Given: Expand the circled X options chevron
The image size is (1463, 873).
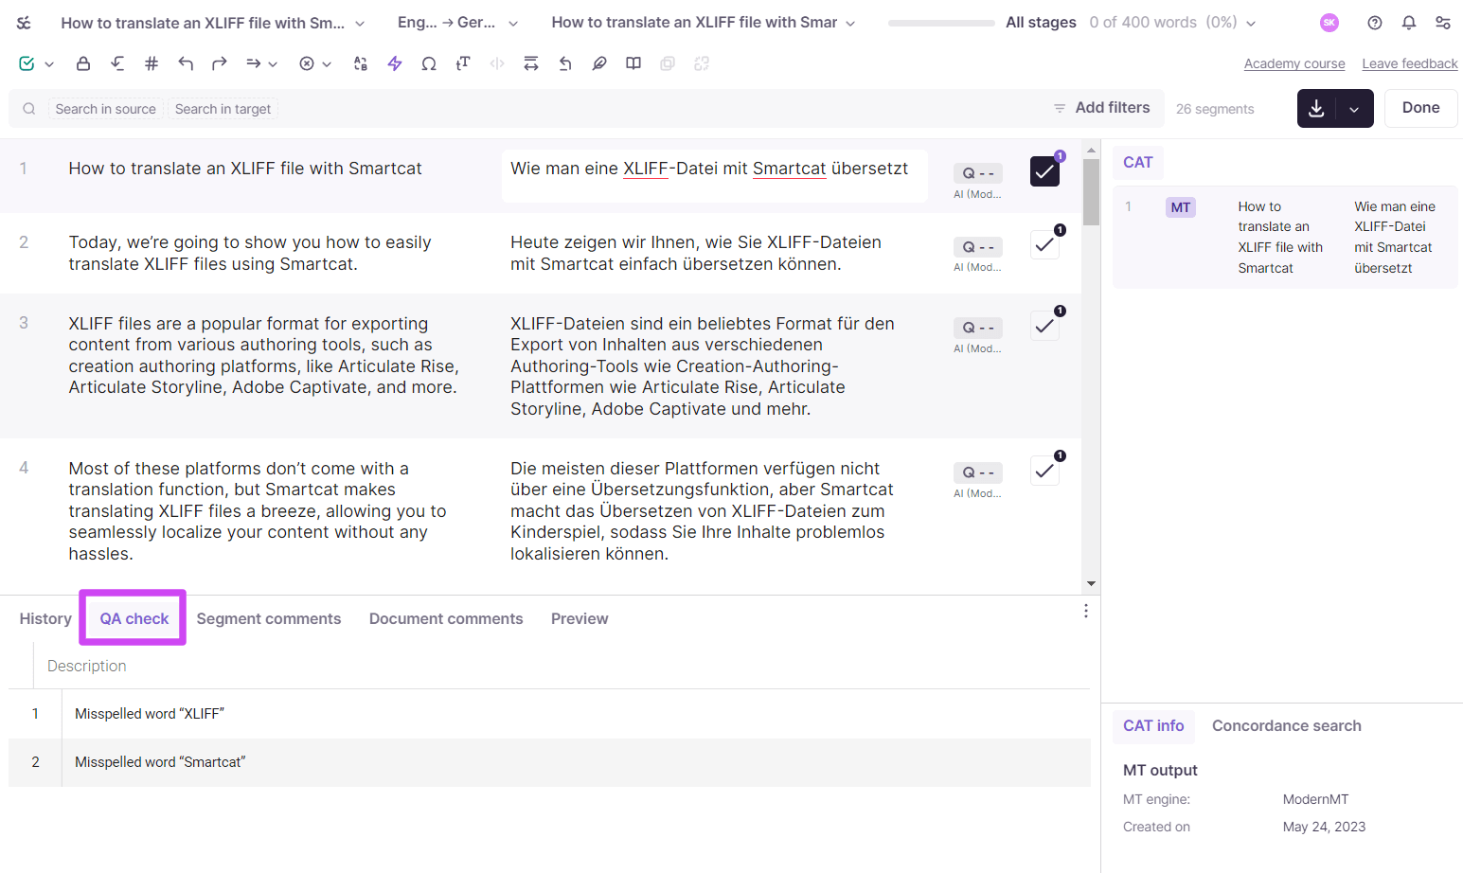Looking at the screenshot, I should pos(327,64).
